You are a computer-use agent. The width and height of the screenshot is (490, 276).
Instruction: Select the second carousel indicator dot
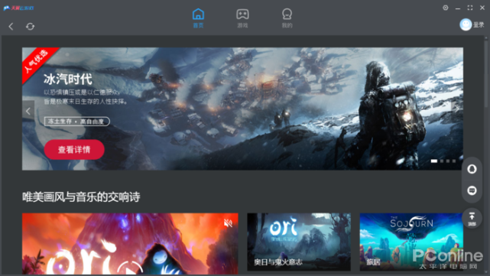click(x=442, y=161)
